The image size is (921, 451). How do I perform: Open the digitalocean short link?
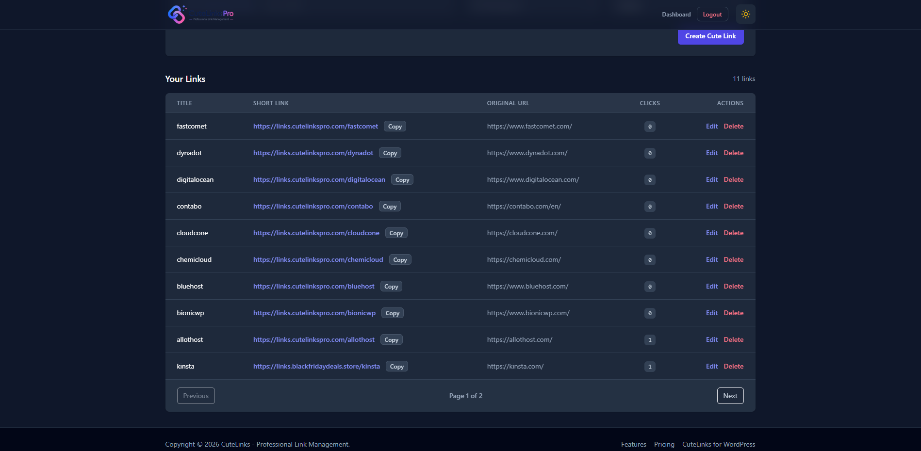[319, 179]
